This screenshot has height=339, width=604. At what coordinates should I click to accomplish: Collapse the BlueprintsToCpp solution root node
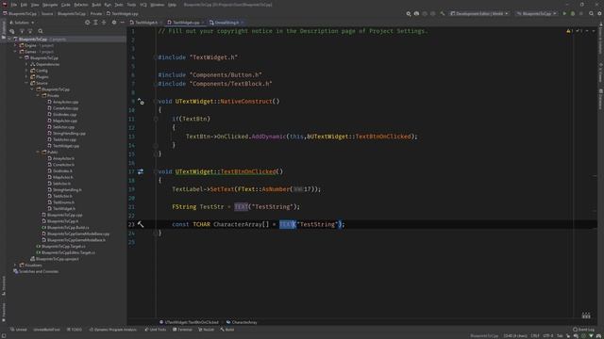pos(9,40)
